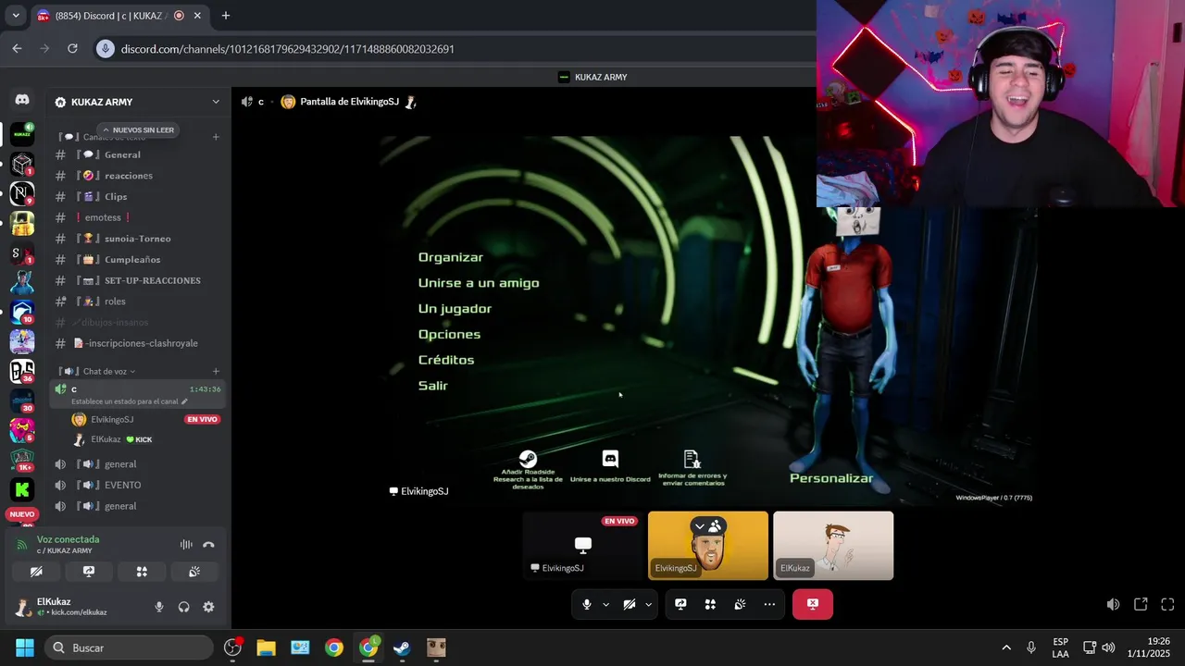Disconnect from voice with hang-up icon
1185x666 pixels.
point(208,545)
